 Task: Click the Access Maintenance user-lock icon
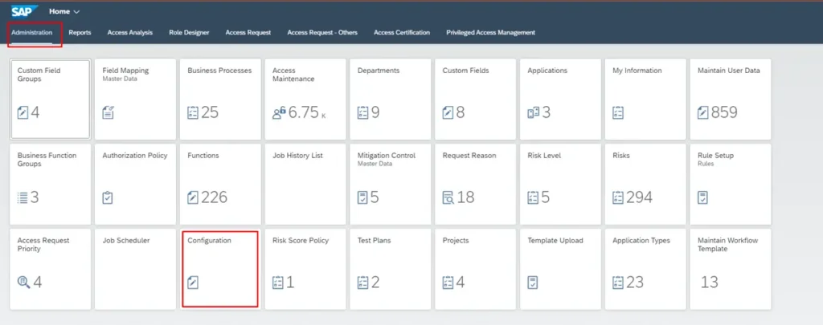coord(279,113)
